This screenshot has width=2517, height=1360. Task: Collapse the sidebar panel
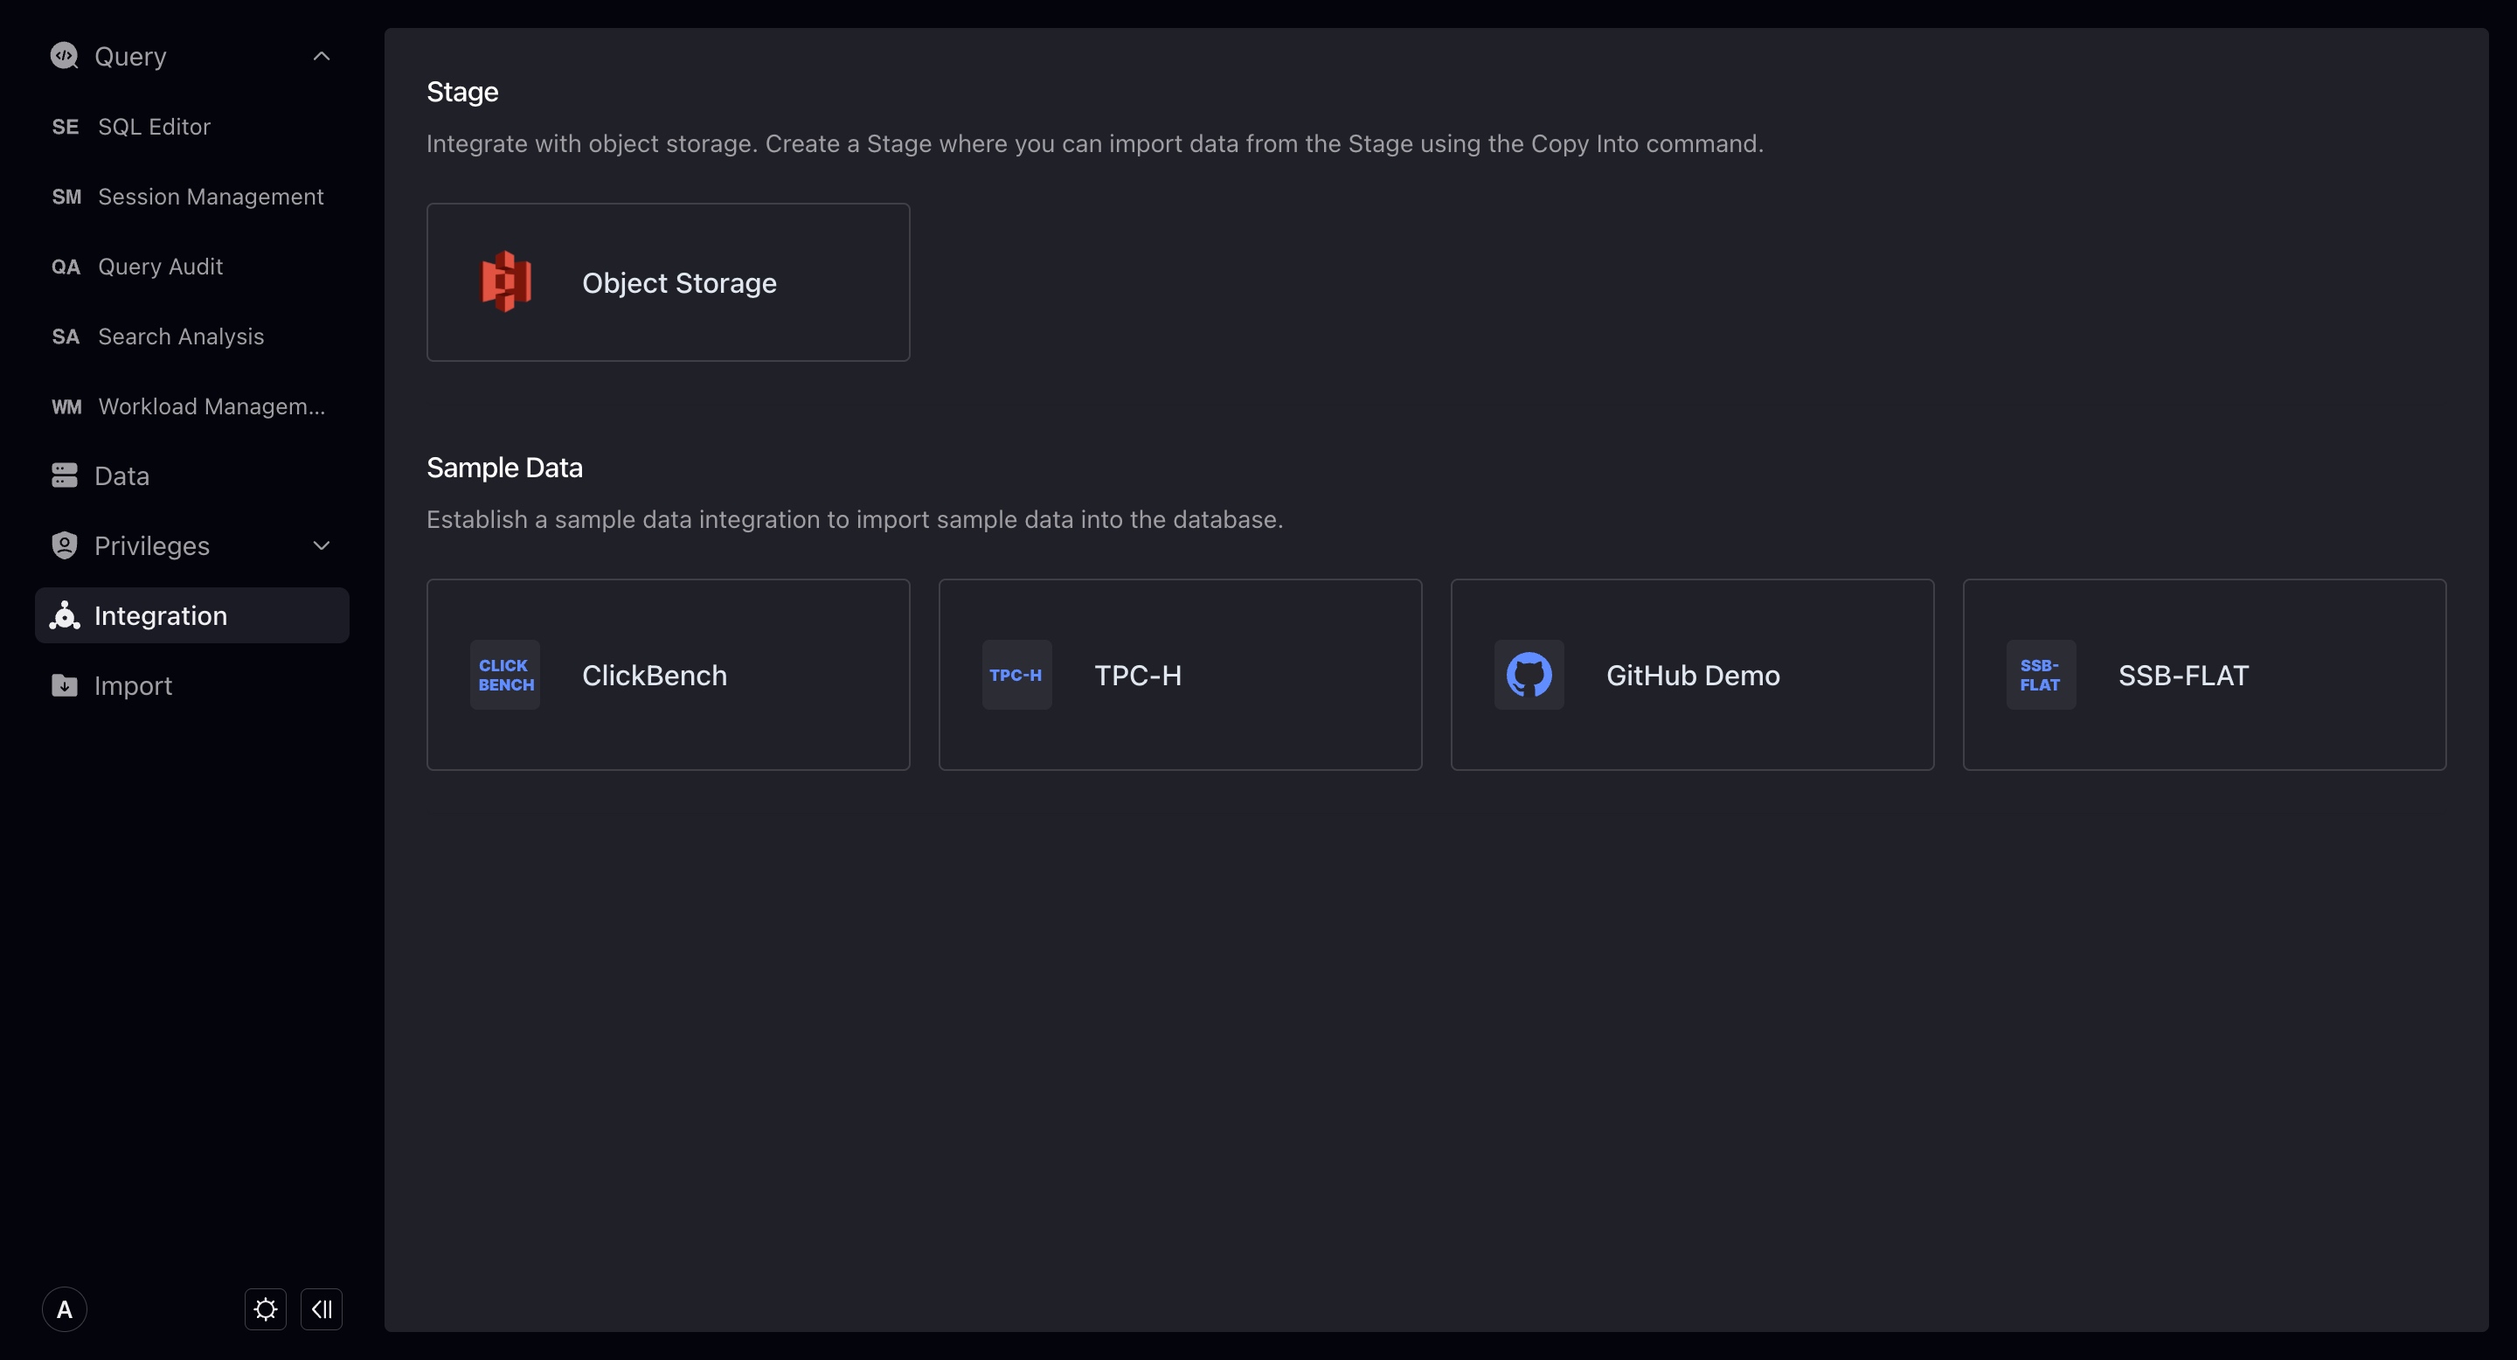pyautogui.click(x=322, y=1309)
